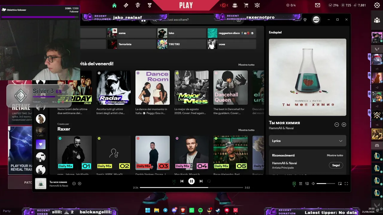Screen dimensions: 383x215
Task: Seek within the song progress bar
Action: click(191, 188)
